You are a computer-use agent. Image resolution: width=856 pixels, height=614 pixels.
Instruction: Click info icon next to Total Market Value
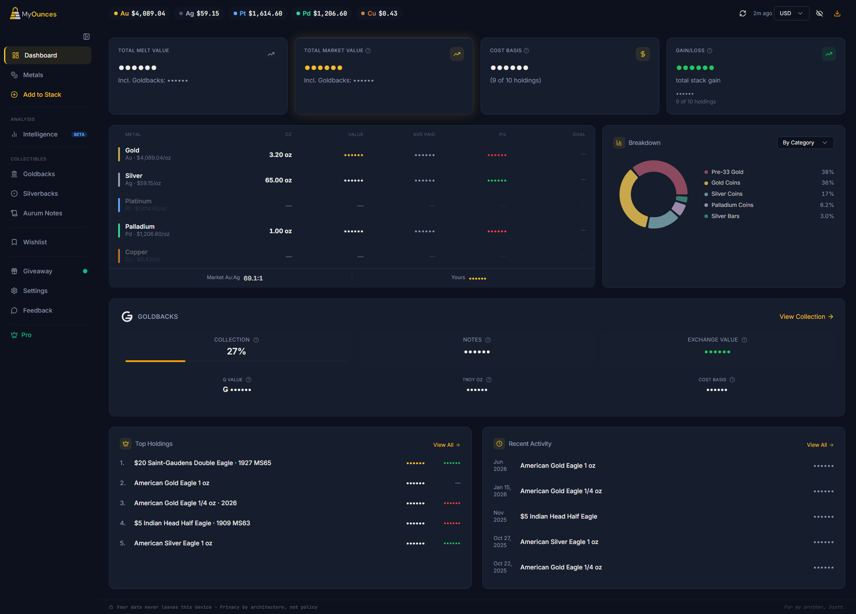(368, 51)
